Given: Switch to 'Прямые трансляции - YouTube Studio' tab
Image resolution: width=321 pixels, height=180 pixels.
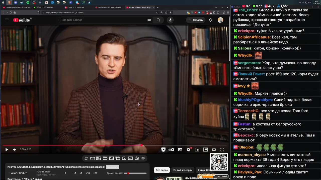Looking at the screenshot, I should click(x=16, y=7).
